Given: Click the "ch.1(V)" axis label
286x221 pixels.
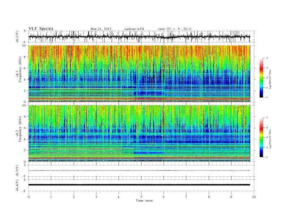Looking at the screenshot, I should click(x=17, y=37).
